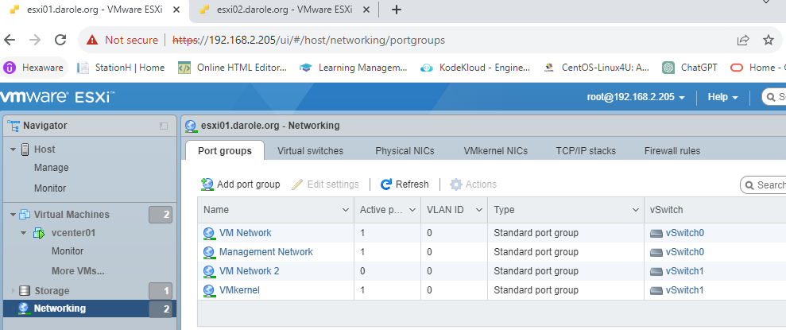
Task: Click vSwitch1 link in VMkernel row
Action: click(x=685, y=290)
